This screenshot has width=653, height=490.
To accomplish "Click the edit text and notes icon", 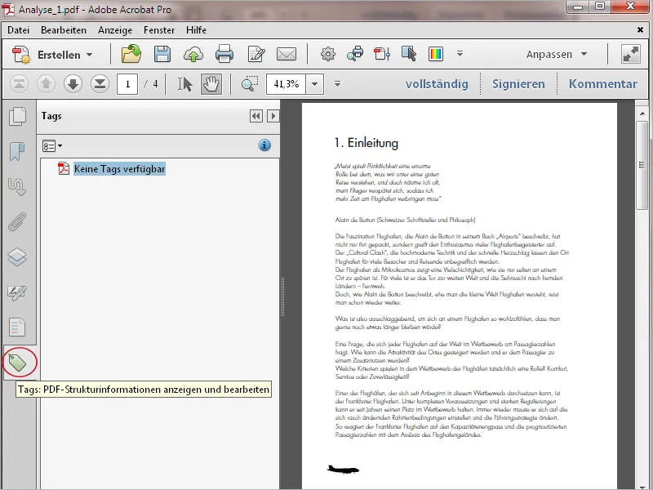I will point(256,55).
